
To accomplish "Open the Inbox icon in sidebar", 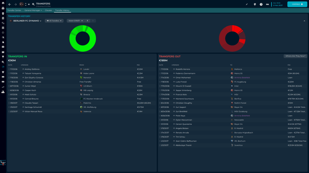I will [3, 8].
